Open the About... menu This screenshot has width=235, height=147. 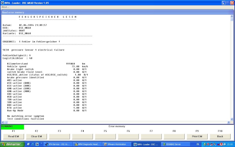click(5, 7)
